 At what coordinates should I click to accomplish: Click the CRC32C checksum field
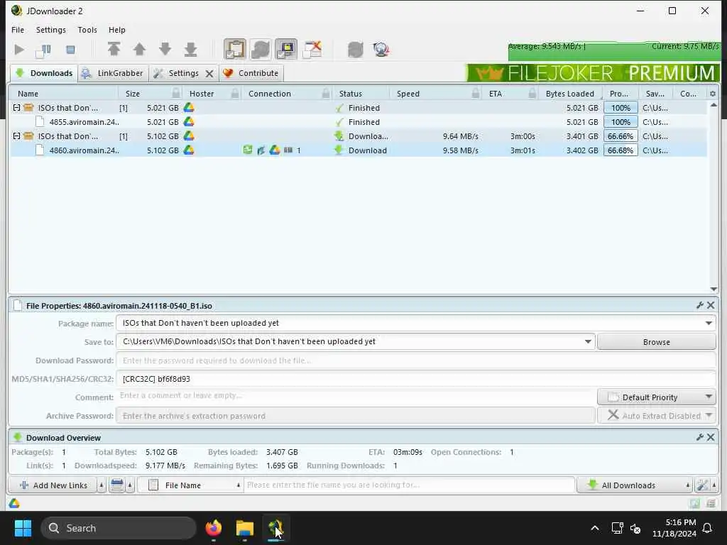pyautogui.click(x=415, y=379)
